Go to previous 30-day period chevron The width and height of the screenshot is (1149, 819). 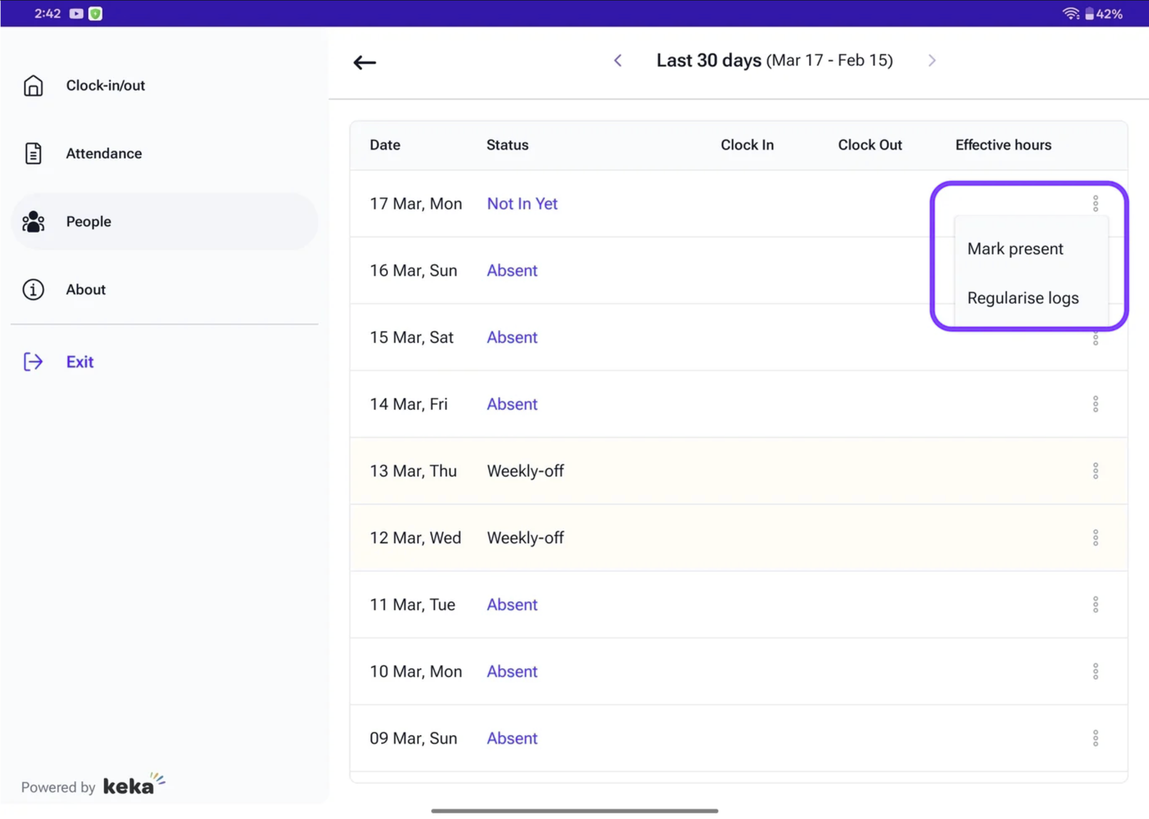(x=618, y=61)
